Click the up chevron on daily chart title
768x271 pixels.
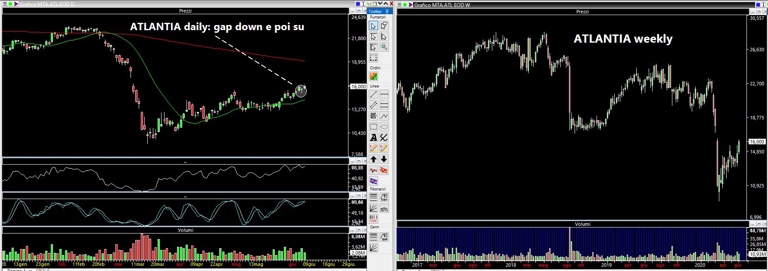pyautogui.click(x=386, y=3)
